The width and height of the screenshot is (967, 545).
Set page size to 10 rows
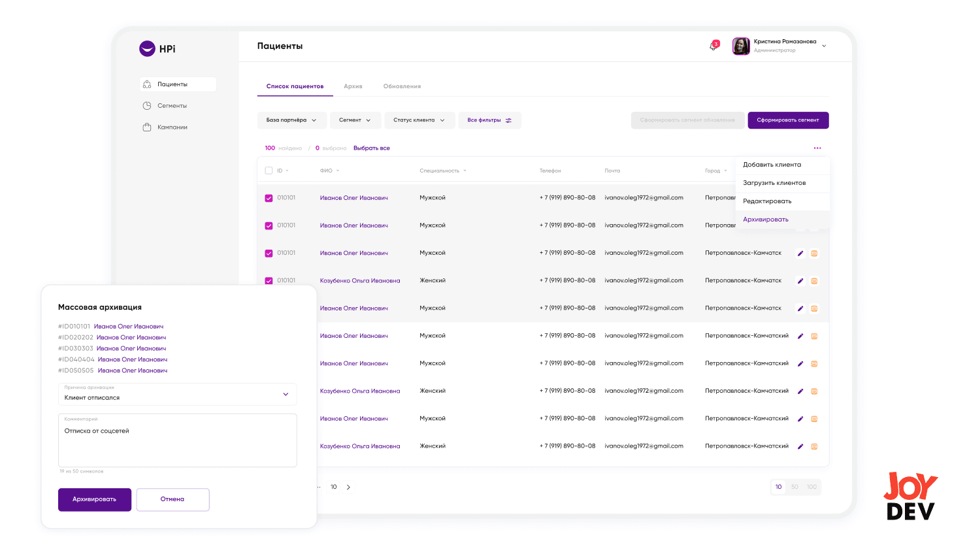[778, 487]
